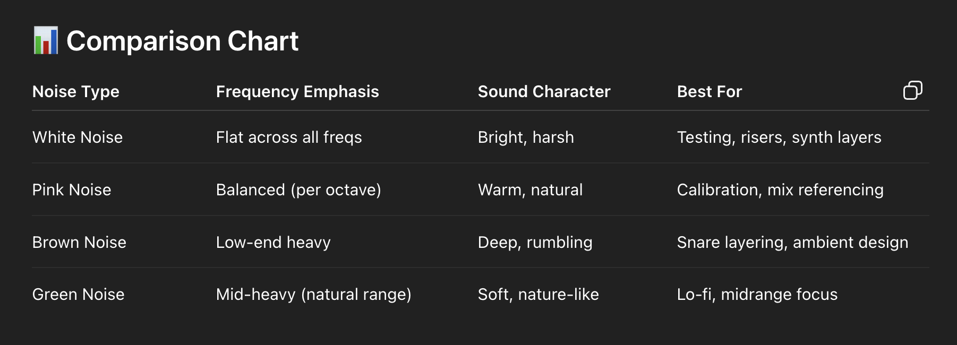
Task: Click the Sound Character column header
Action: tap(544, 92)
